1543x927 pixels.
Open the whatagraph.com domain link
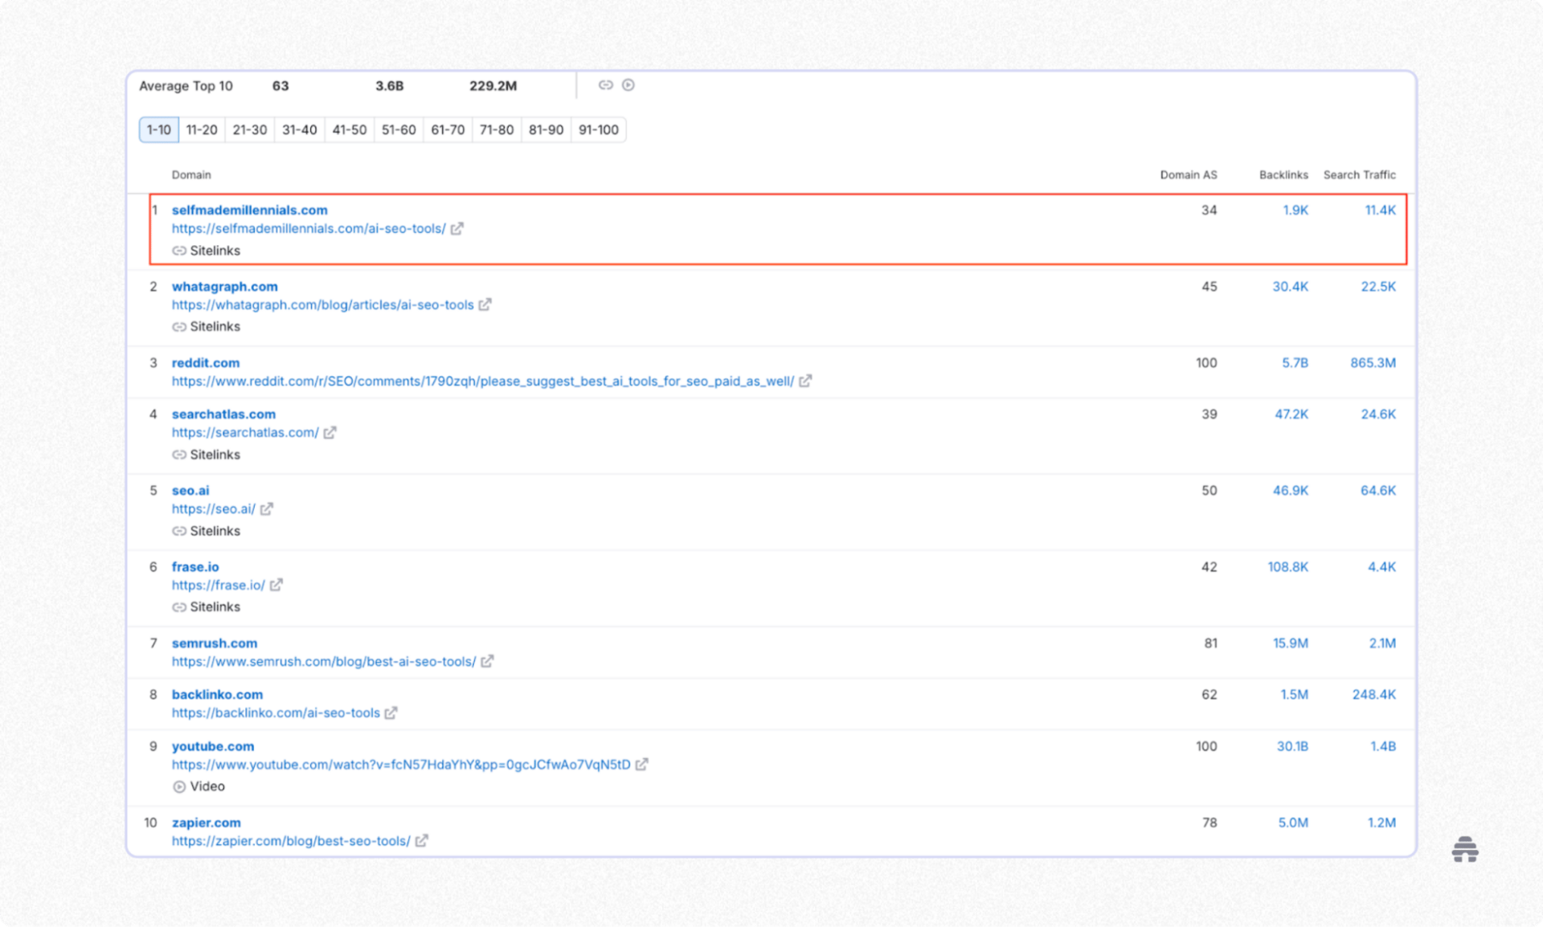click(225, 286)
